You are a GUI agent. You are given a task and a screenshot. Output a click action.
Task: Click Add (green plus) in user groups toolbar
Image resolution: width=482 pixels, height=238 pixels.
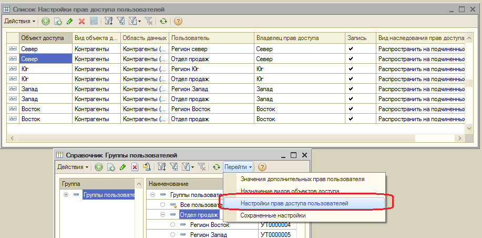99,167
